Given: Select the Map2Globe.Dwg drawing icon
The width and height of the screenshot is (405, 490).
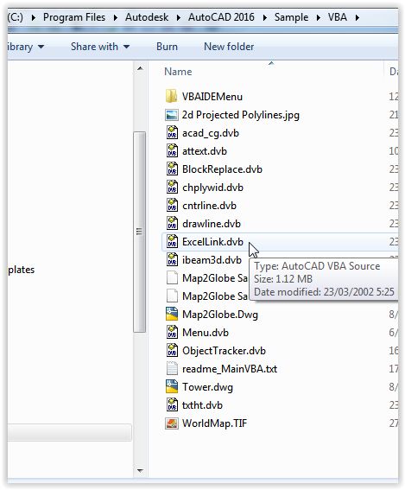Looking at the screenshot, I should pos(172,314).
